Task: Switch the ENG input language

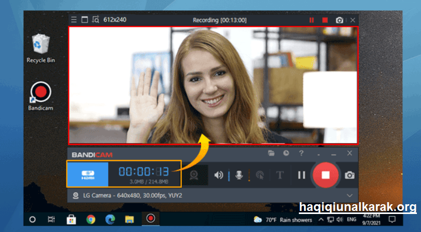Action: click(x=351, y=220)
